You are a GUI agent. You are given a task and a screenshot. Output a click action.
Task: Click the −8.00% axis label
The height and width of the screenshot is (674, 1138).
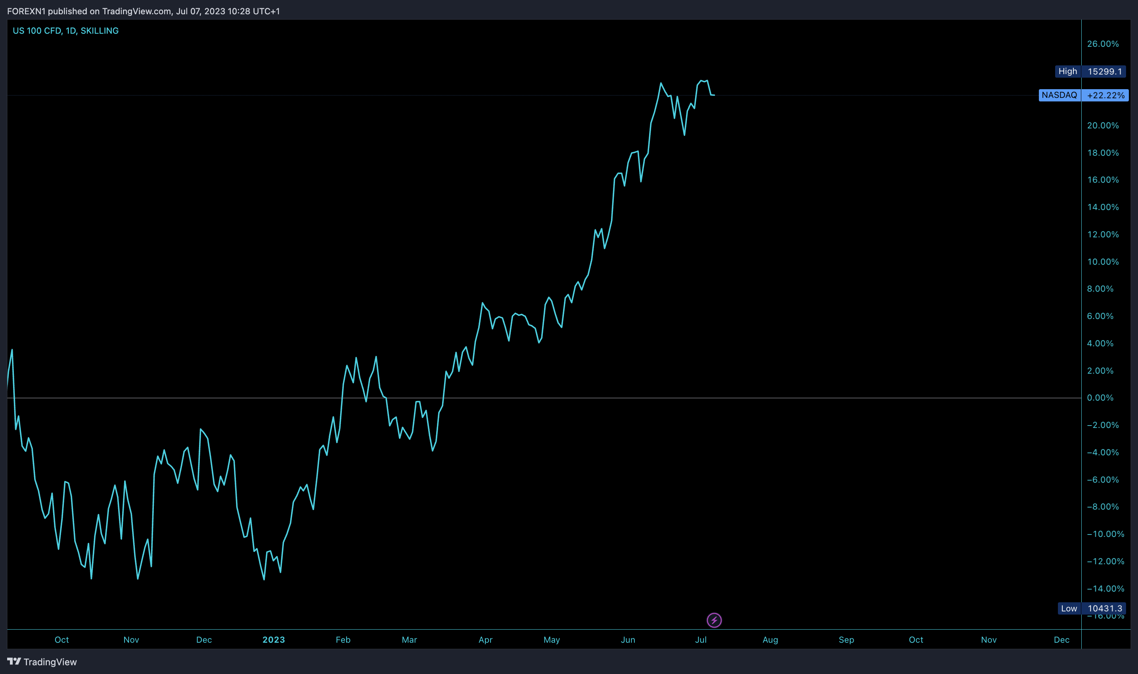coord(1103,506)
